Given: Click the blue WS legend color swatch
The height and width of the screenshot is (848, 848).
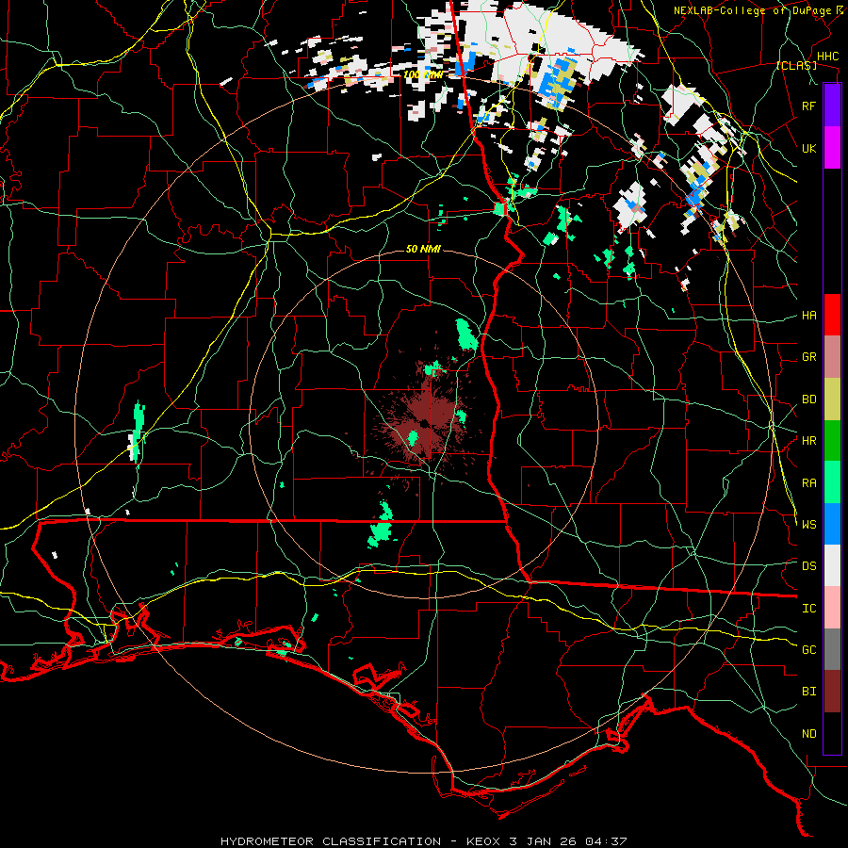Looking at the screenshot, I should tap(832, 524).
